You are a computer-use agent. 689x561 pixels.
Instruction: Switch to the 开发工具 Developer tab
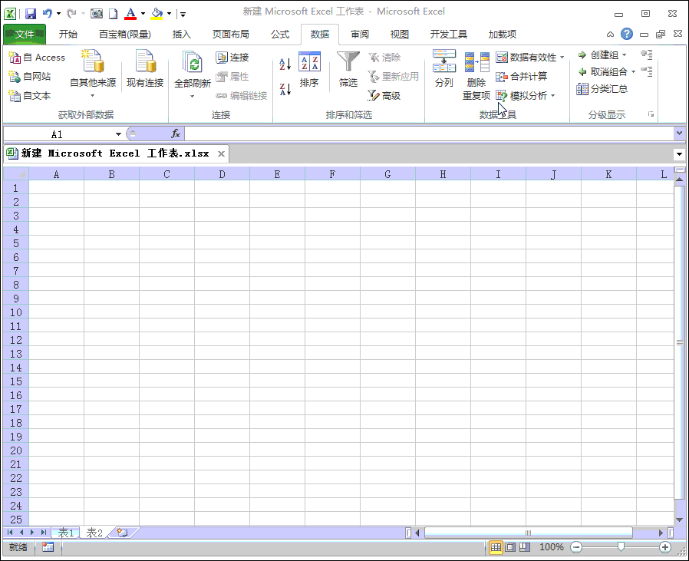coord(448,35)
